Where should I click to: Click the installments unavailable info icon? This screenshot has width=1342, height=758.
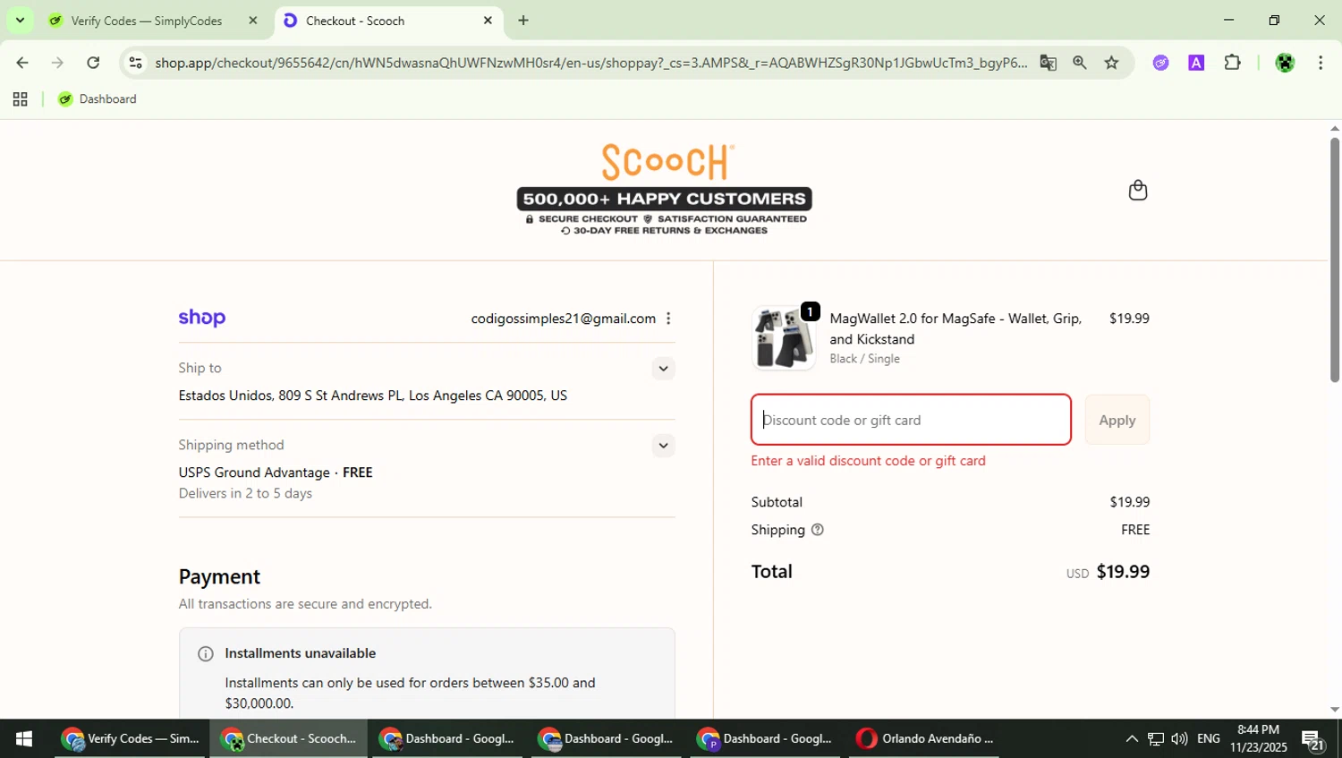206,654
